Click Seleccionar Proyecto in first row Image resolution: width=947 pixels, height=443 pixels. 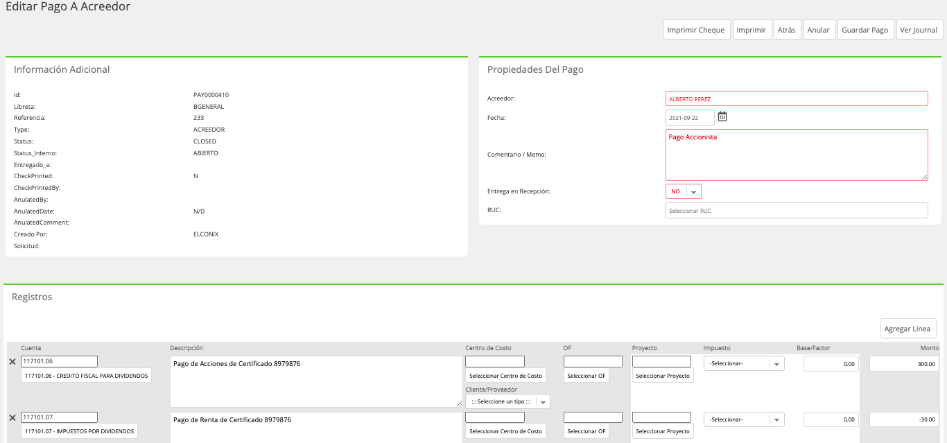663,375
